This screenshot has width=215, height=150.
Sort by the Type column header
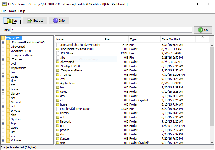pos(145,39)
